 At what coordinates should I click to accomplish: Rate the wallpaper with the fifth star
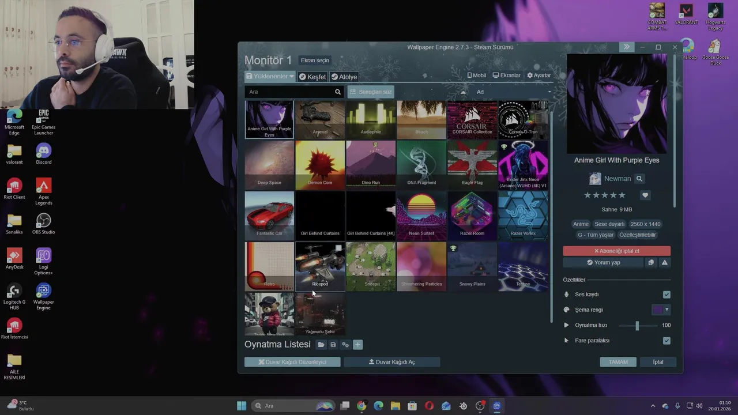(x=622, y=195)
